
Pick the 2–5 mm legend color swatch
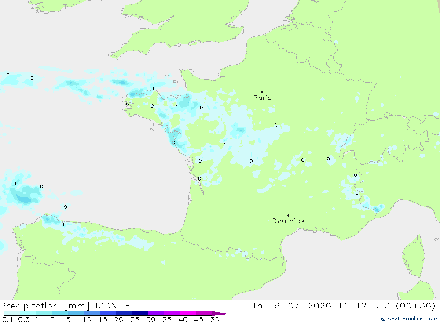coord(60,313)
